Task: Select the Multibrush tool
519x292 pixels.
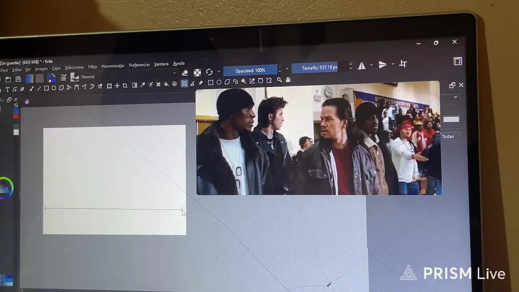Action: (x=100, y=86)
